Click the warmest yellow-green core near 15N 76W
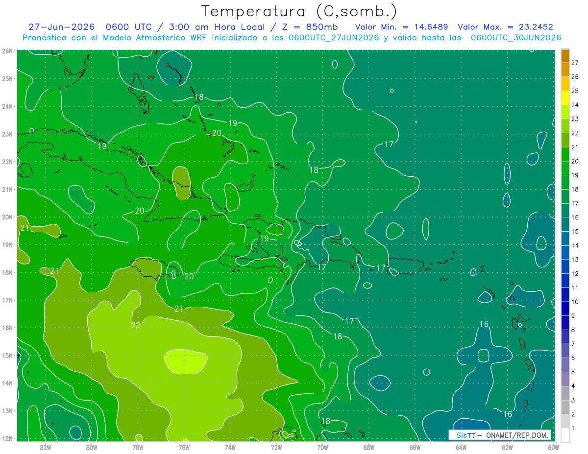The height and width of the screenshot is (454, 588). click(185, 362)
